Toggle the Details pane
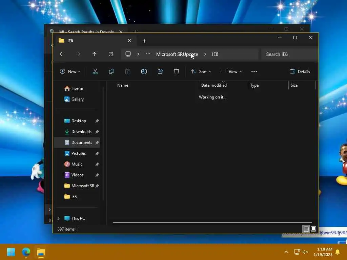 point(300,72)
